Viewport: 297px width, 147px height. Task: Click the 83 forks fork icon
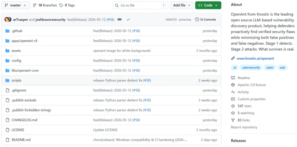[233, 120]
